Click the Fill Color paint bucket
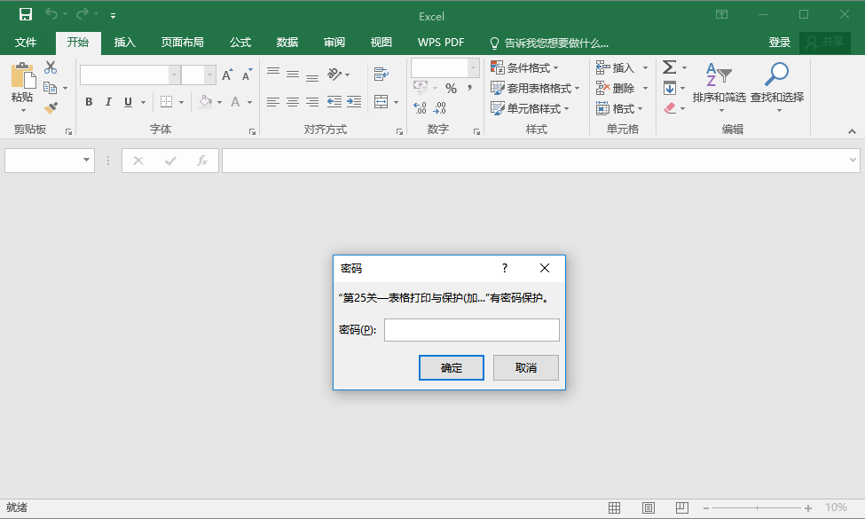 pyautogui.click(x=205, y=102)
